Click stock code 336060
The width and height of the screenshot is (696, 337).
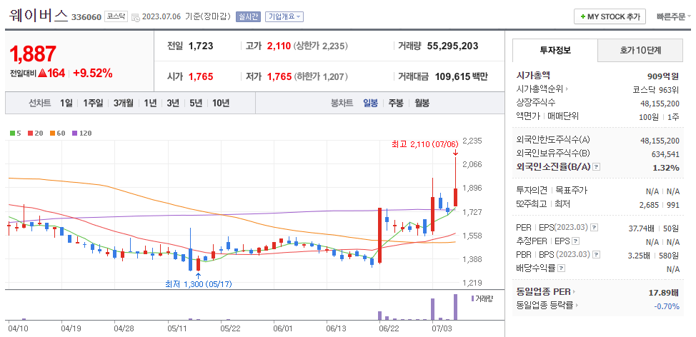86,18
